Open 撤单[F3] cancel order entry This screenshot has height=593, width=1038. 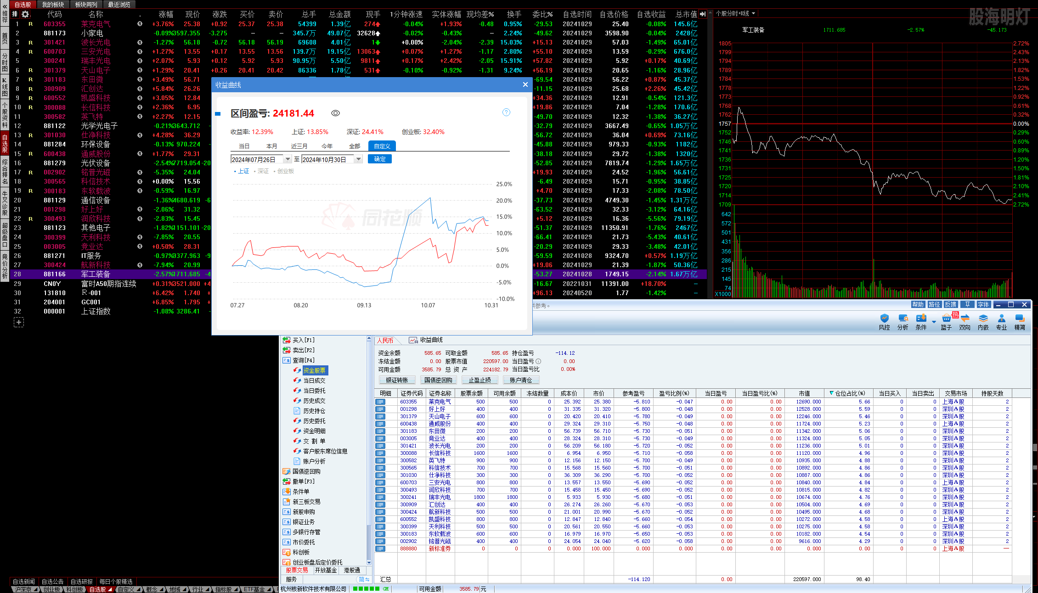tap(304, 481)
